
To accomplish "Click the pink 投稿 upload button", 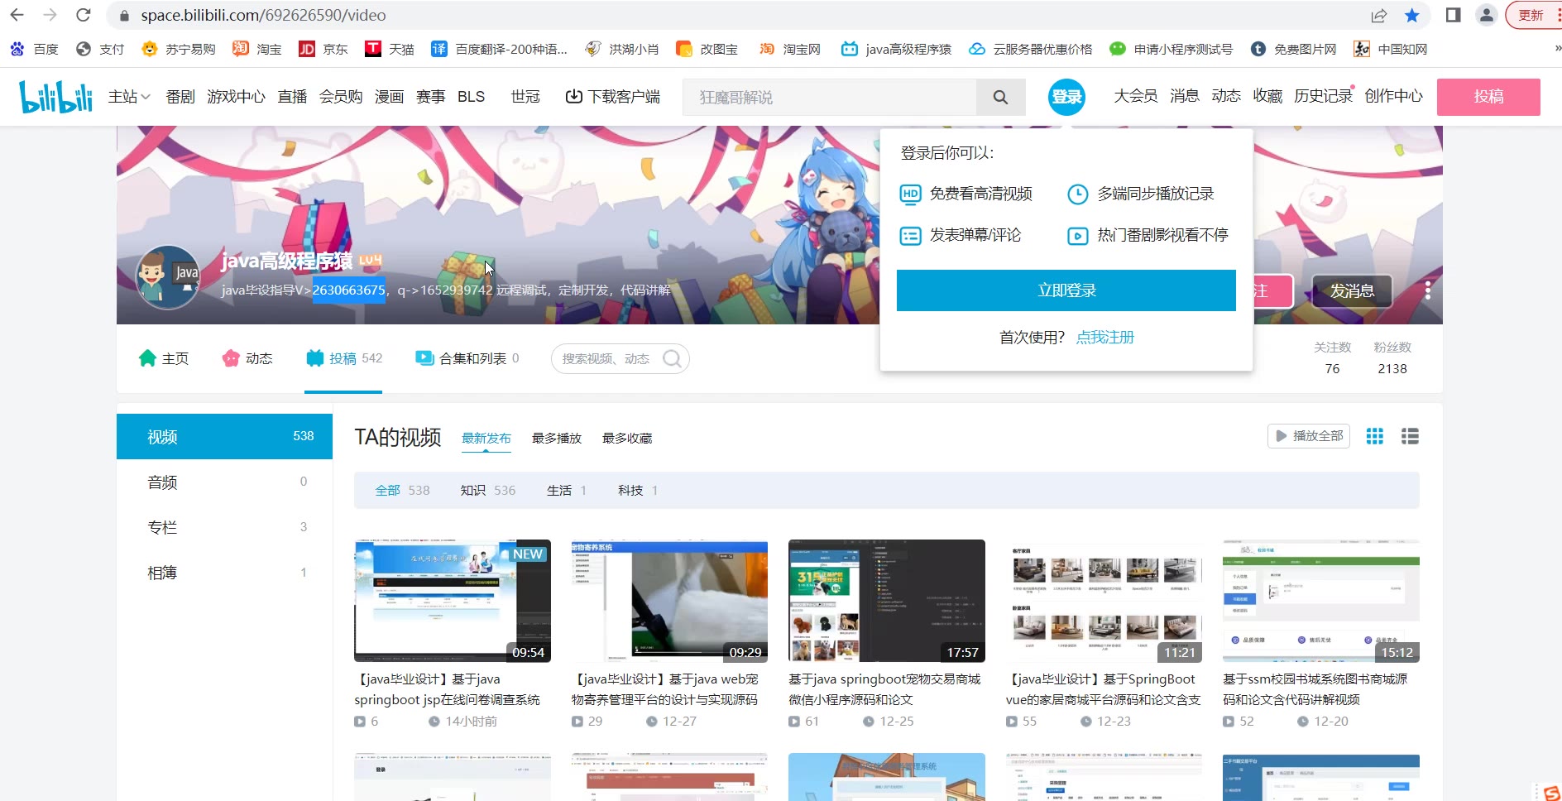I will pos(1488,97).
